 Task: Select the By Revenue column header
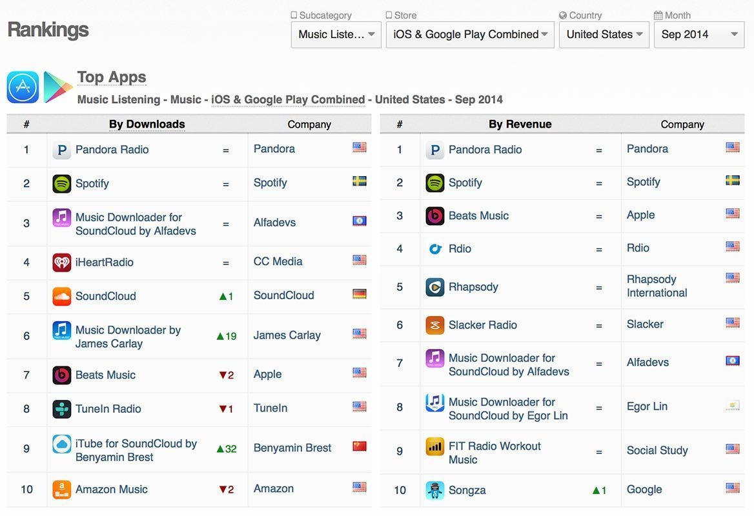(x=520, y=124)
